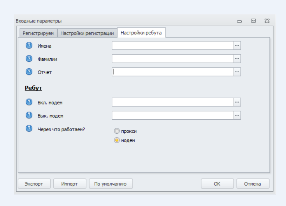
Task: Focus the Имена text input field
Action: [x=173, y=46]
